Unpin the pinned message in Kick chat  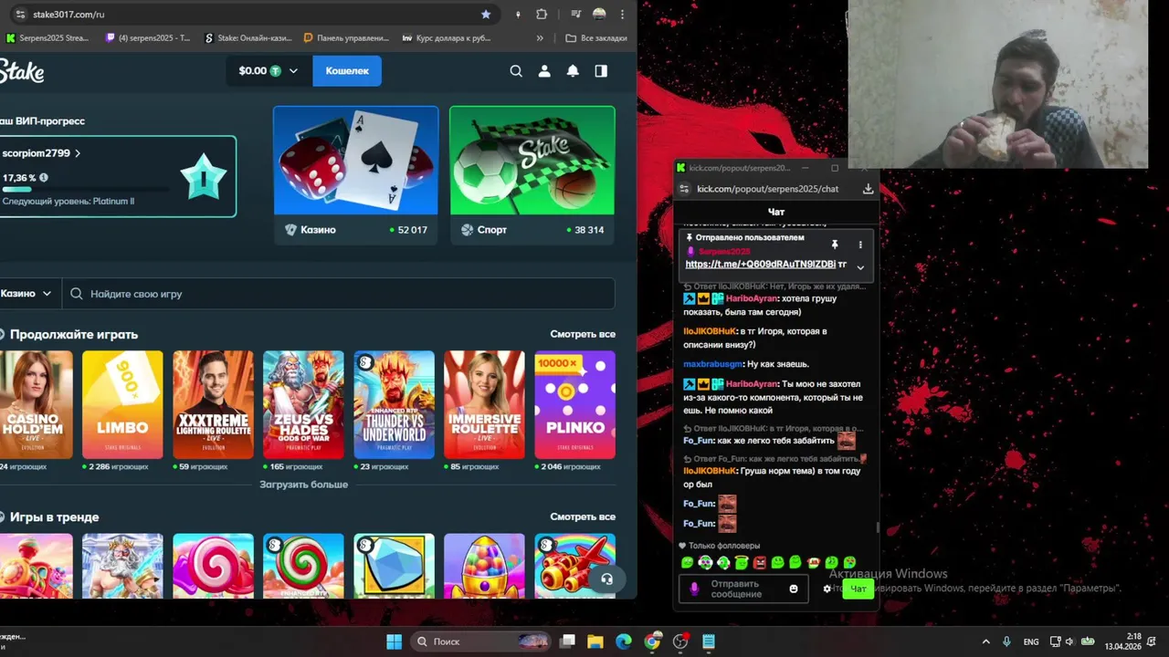pos(834,245)
